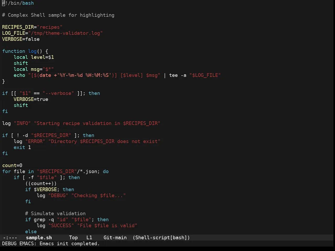Click the '# Simulate validation' comment

pyautogui.click(x=55, y=214)
